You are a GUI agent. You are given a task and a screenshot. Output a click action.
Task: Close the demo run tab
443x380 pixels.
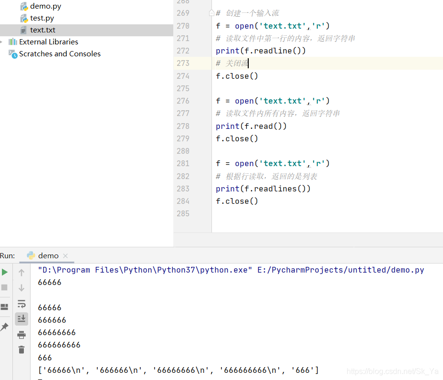[65, 256]
